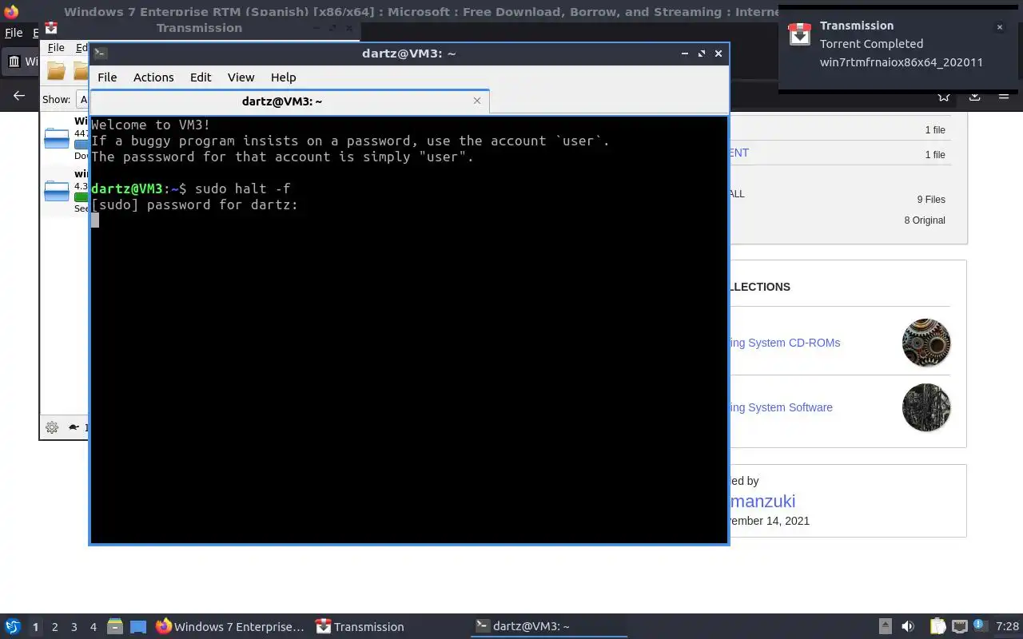The image size is (1023, 639).
Task: Dismiss the Transmission notification
Action: 999,27
